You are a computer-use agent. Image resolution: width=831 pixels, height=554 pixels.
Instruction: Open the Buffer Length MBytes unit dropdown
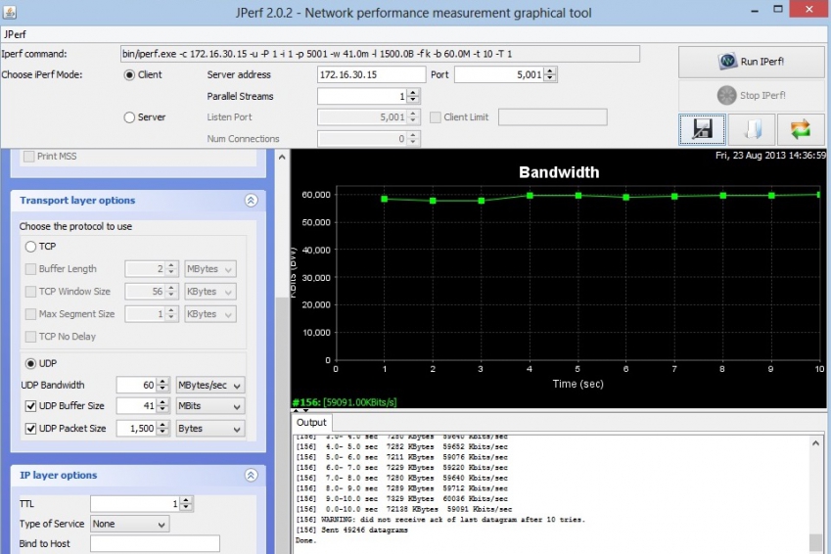pos(209,269)
